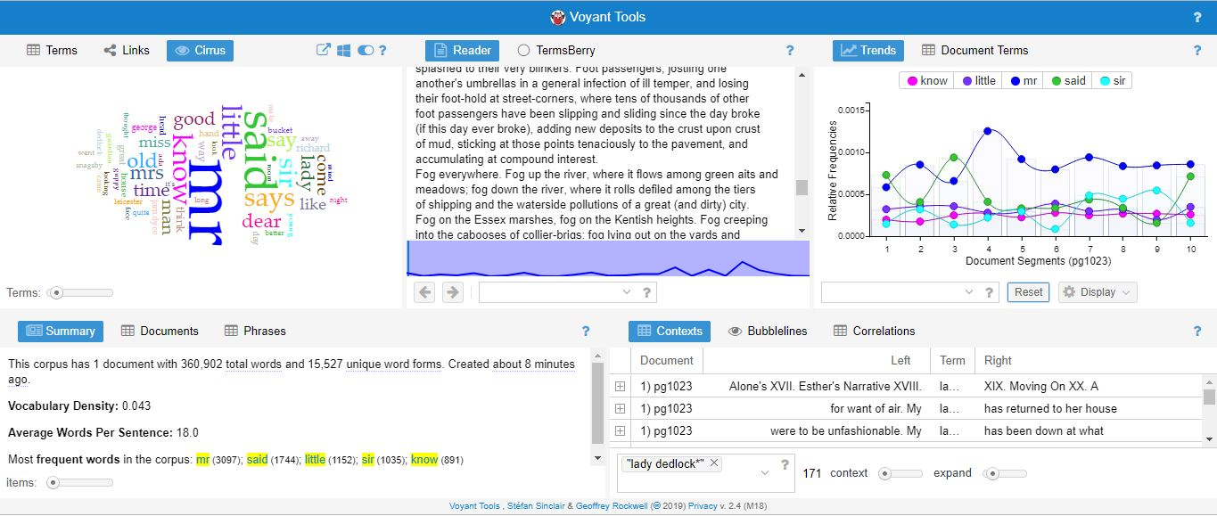
Task: Click the Documents tab grid icon
Action: 127,331
